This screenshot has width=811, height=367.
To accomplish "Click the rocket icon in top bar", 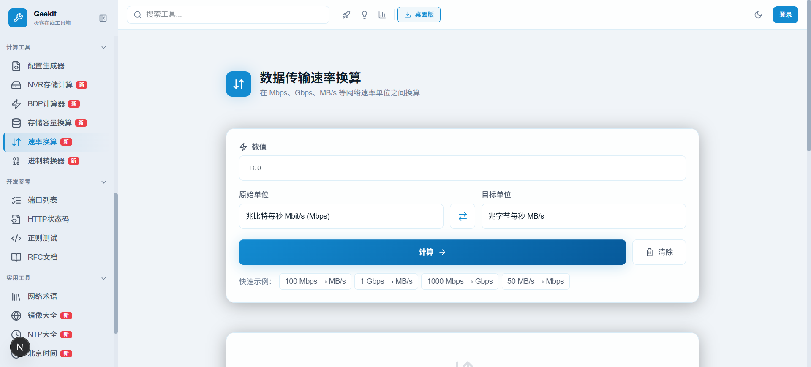I will (346, 15).
